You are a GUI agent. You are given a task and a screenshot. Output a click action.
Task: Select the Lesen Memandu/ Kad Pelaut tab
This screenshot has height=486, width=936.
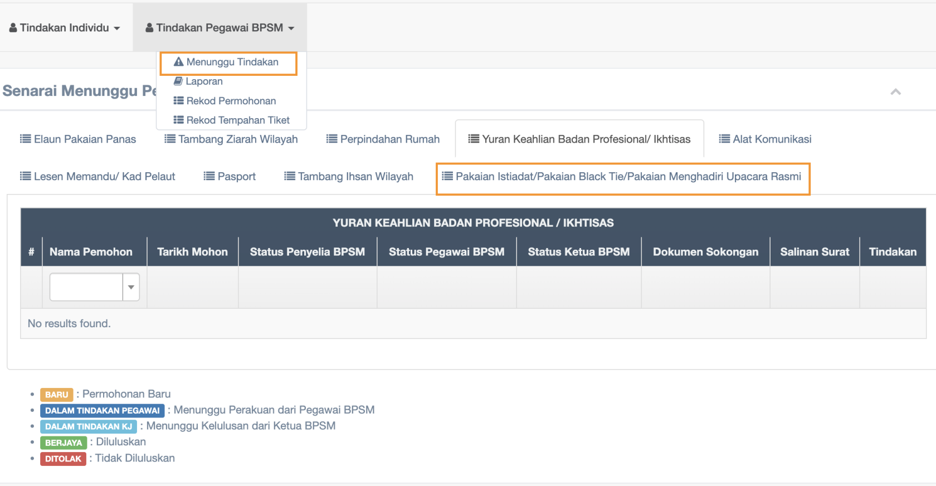click(97, 177)
